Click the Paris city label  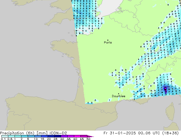tap(108, 43)
